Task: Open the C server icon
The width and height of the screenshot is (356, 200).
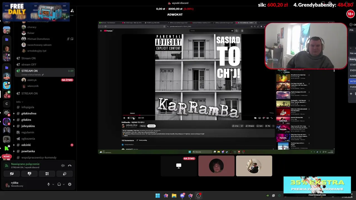Action: click(x=7, y=104)
